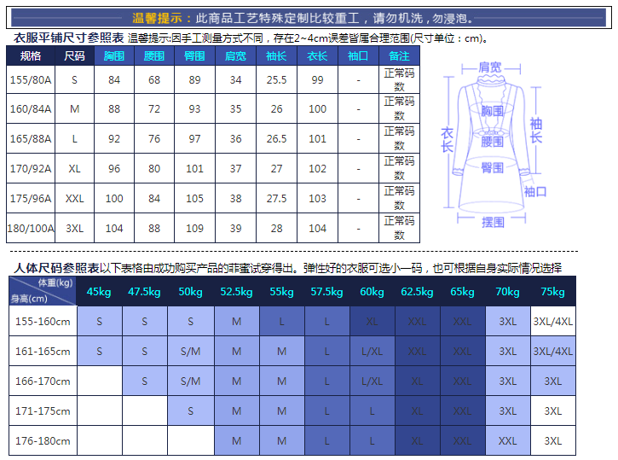Select the 3XL cell in the 尺码 column

tap(75, 229)
